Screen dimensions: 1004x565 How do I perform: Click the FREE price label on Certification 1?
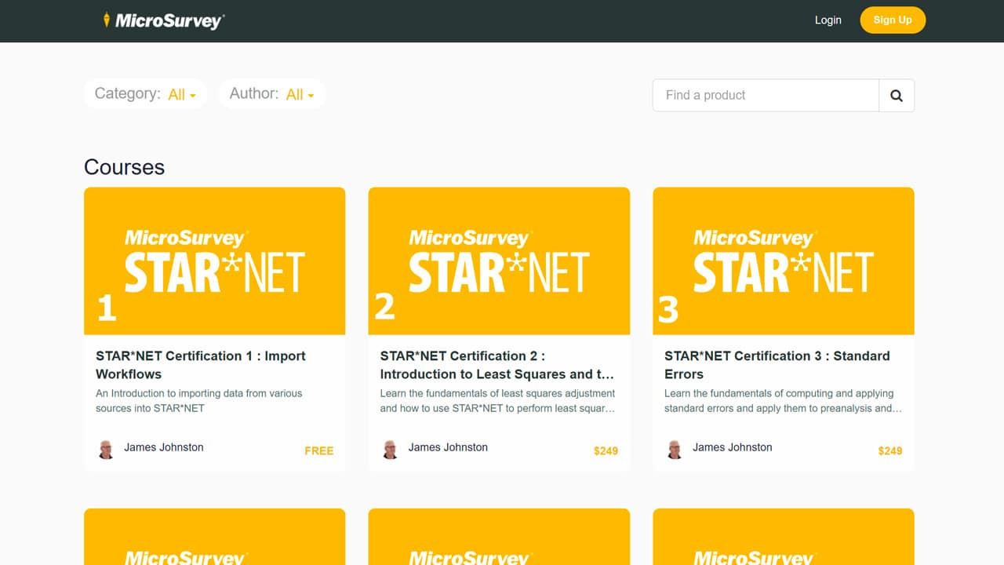318,450
